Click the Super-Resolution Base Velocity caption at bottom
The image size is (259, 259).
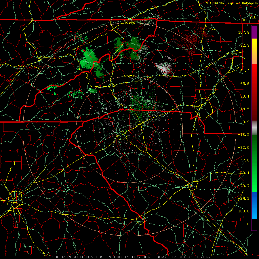(131, 257)
